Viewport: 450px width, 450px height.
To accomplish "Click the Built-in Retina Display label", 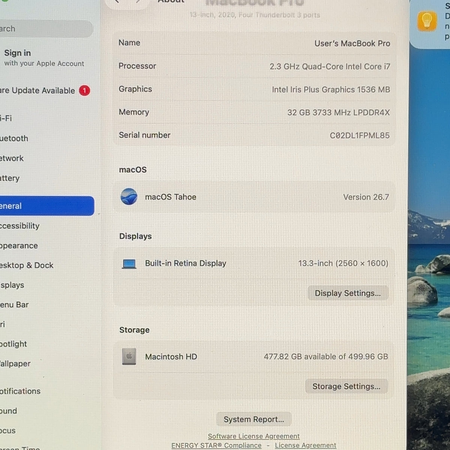I will pos(186,263).
